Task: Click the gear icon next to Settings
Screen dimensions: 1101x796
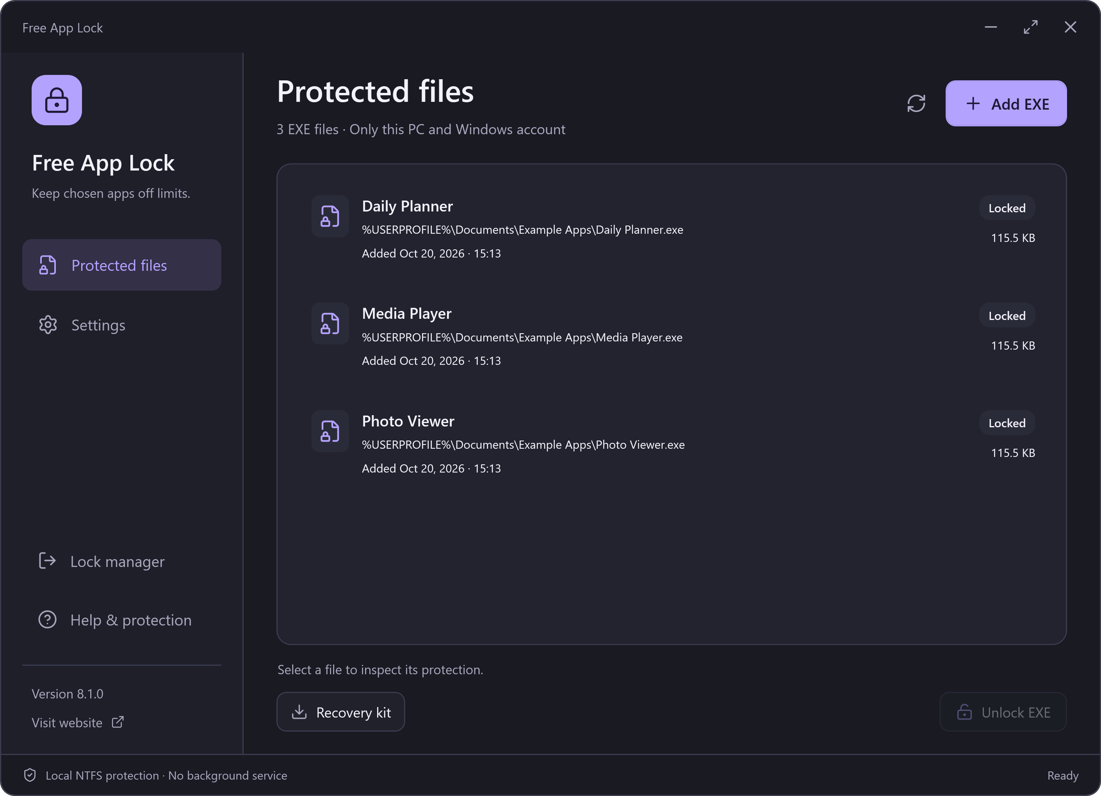Action: (48, 325)
